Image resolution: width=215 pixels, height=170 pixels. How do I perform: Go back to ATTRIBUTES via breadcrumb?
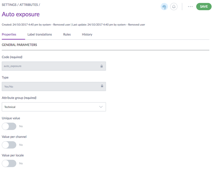coord(29,5)
